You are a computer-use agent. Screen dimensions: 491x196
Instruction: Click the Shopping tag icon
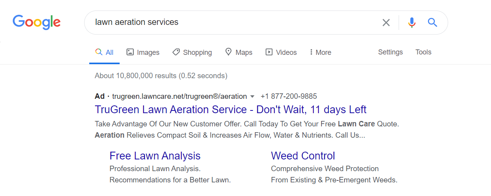click(176, 52)
